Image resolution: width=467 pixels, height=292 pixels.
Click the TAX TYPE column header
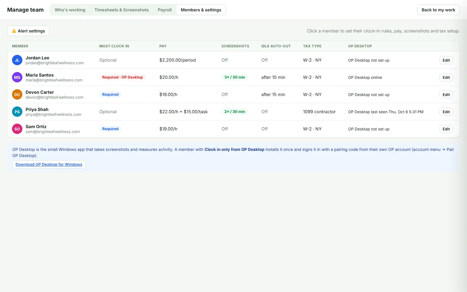click(x=312, y=46)
